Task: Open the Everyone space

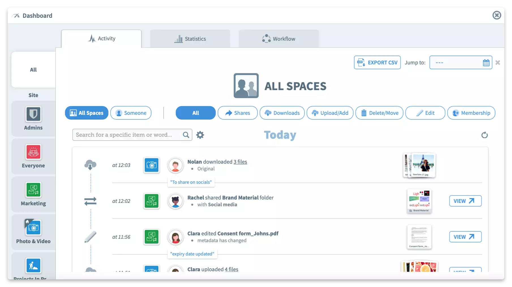Action: [33, 156]
